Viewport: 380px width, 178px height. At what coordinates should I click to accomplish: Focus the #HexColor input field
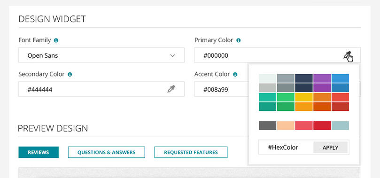(286, 147)
